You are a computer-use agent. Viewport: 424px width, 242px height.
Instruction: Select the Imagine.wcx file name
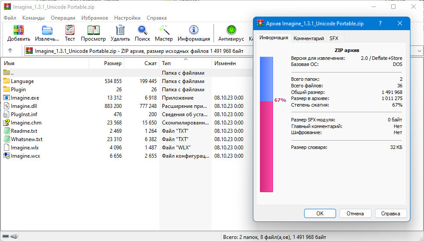point(25,156)
